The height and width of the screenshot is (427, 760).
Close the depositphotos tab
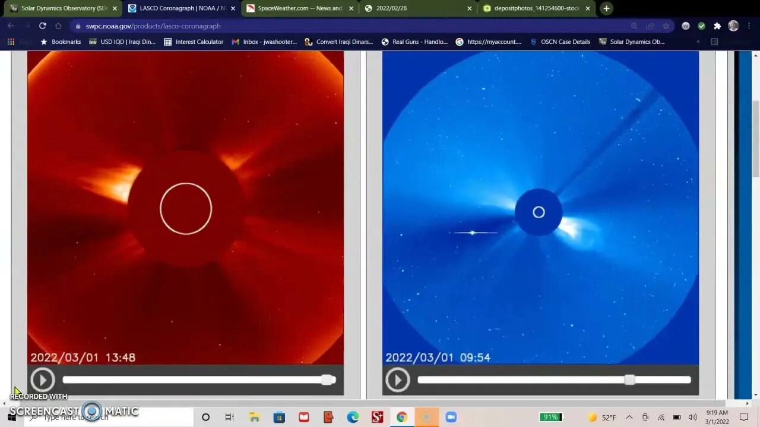(588, 8)
